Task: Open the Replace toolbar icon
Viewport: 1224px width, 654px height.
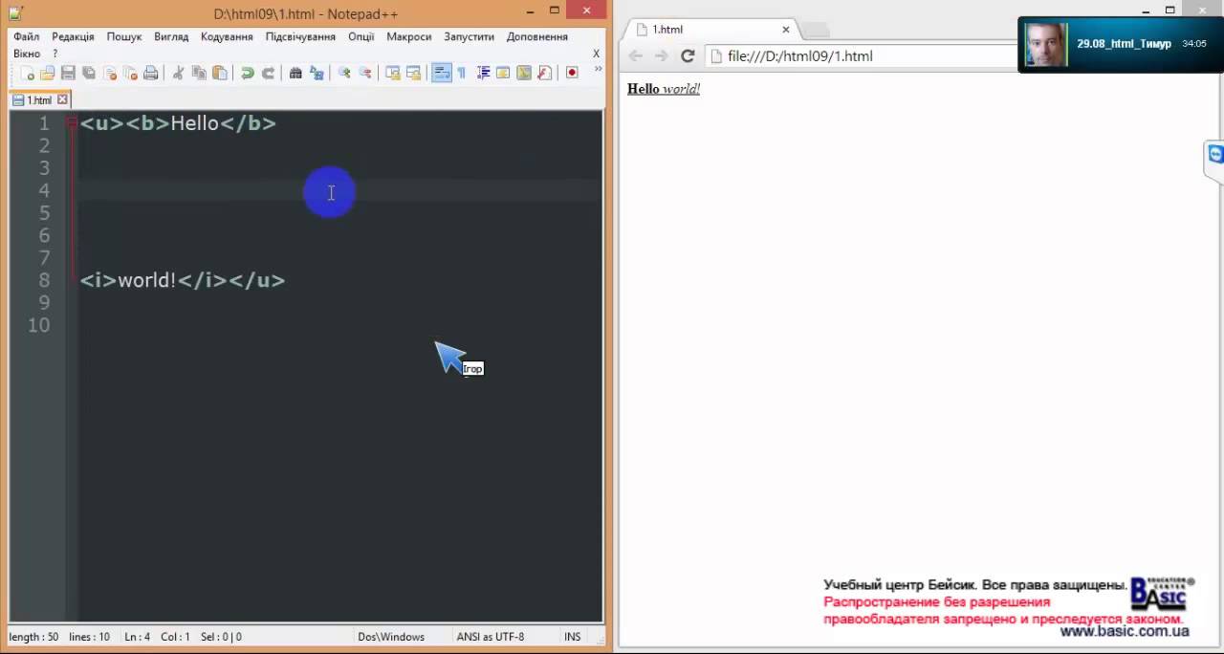Action: tap(317, 73)
